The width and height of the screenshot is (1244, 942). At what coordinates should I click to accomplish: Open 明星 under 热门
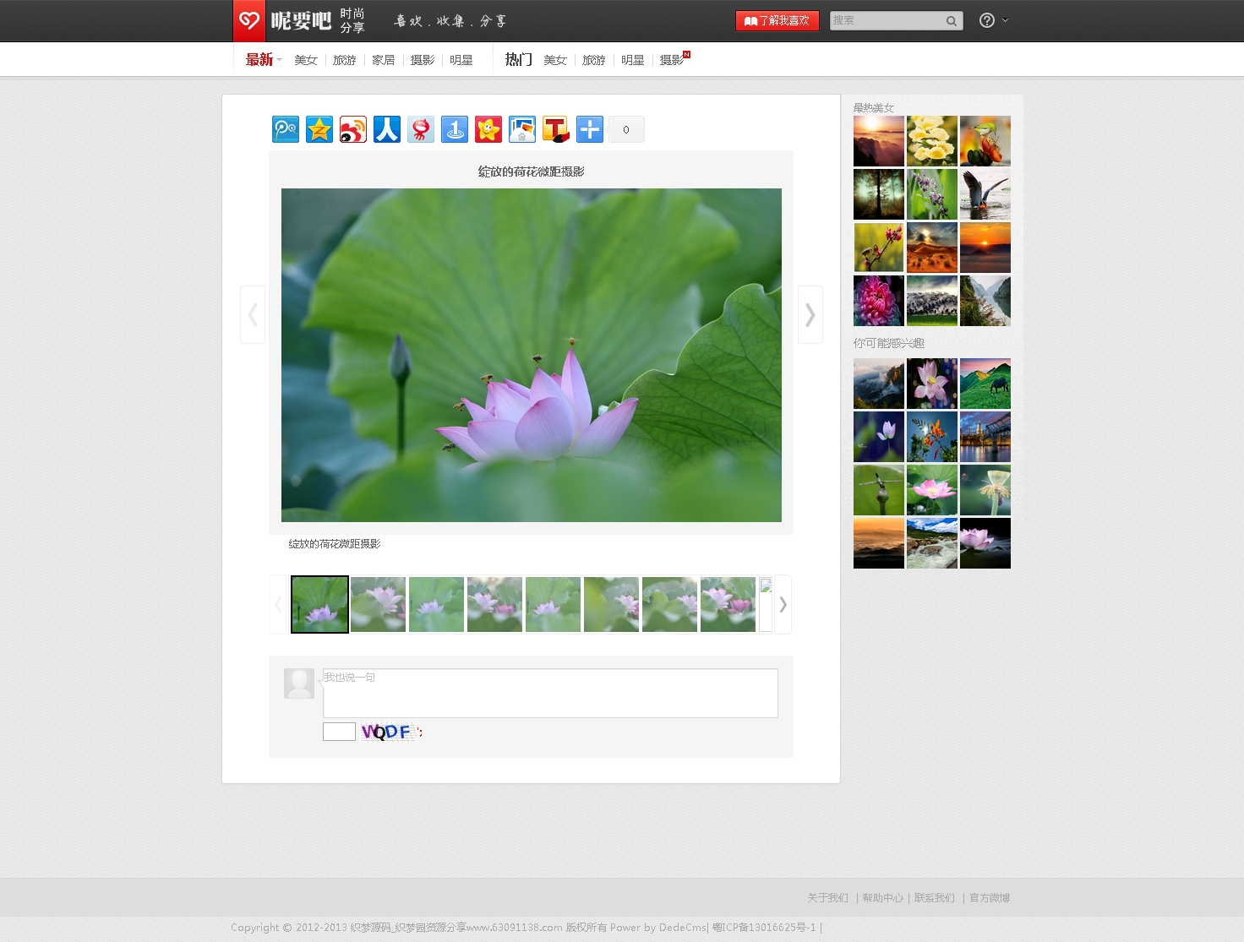coord(633,60)
